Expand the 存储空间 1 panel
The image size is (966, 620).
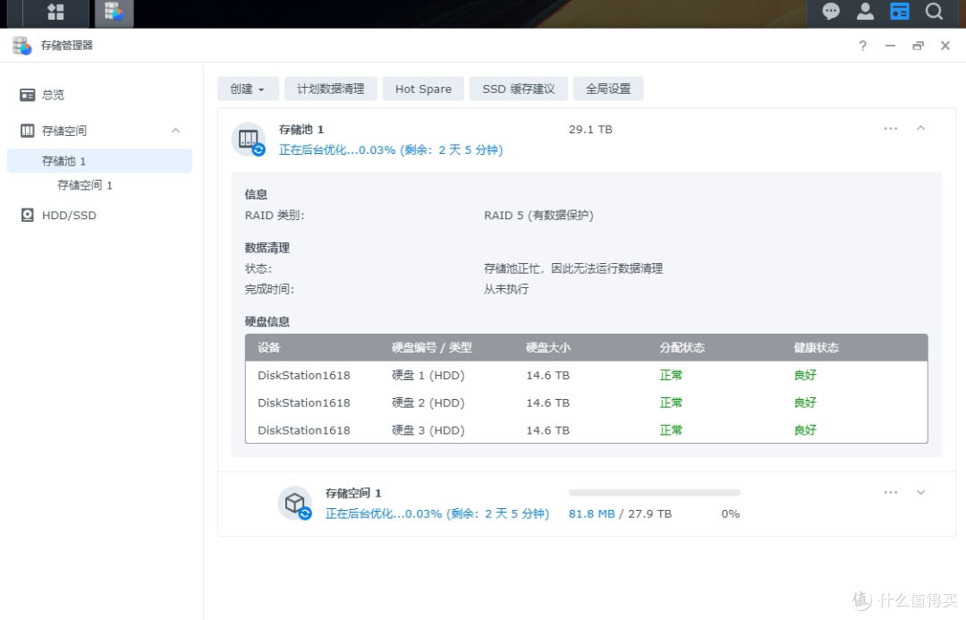coord(920,492)
